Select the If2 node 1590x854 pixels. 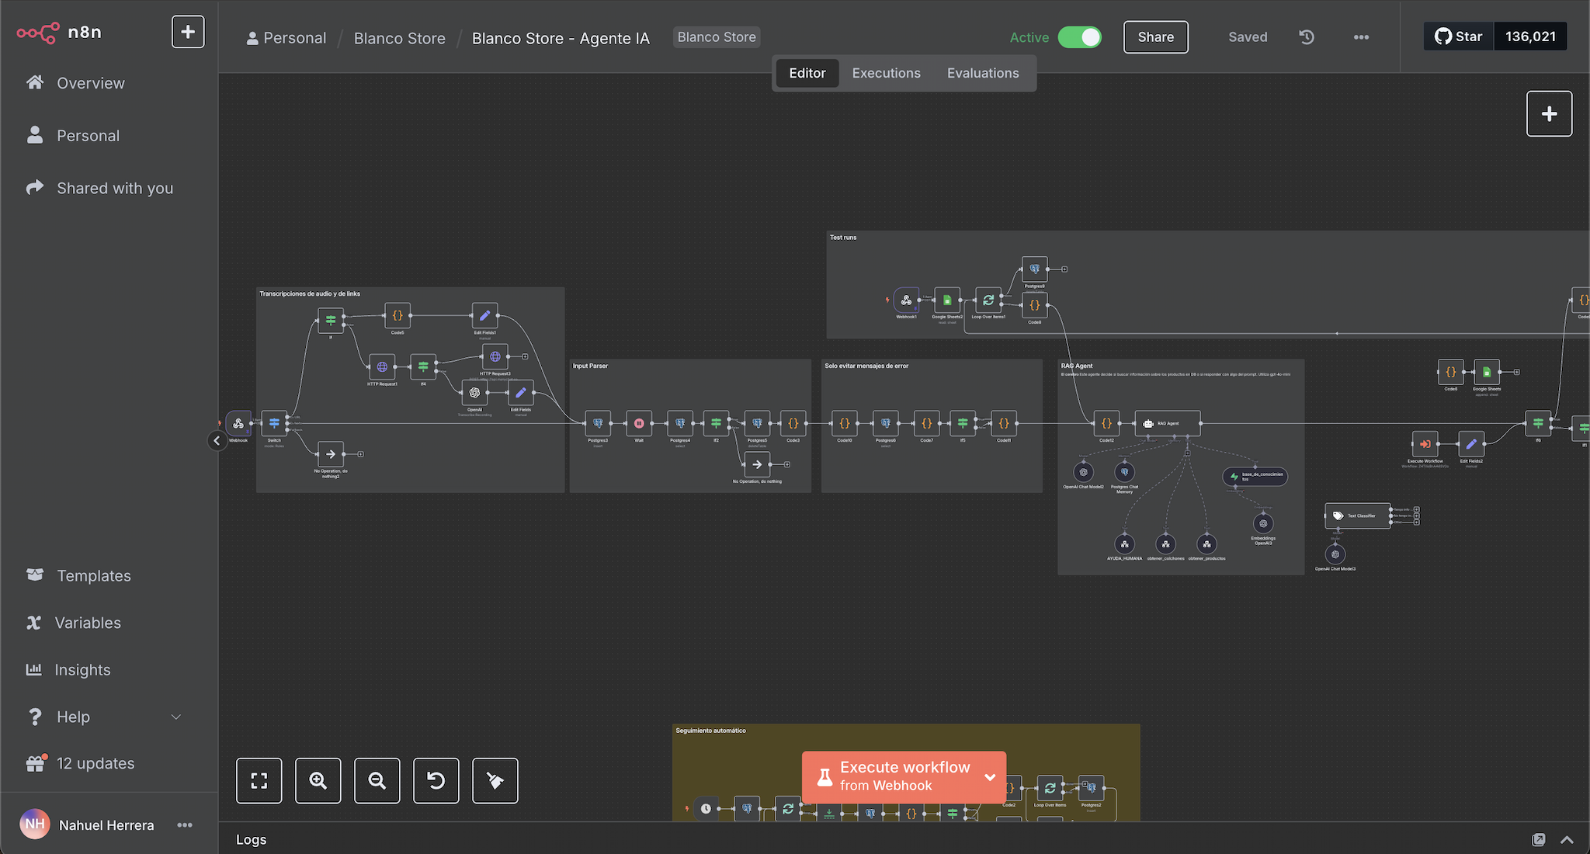pyautogui.click(x=716, y=423)
